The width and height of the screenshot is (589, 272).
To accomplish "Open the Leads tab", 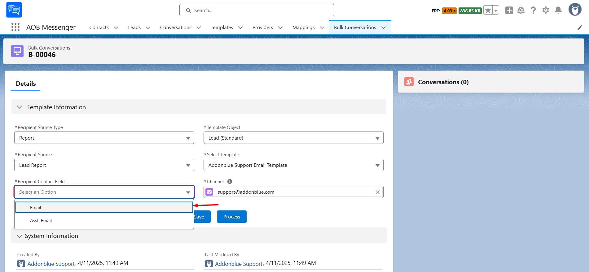I will [134, 28].
